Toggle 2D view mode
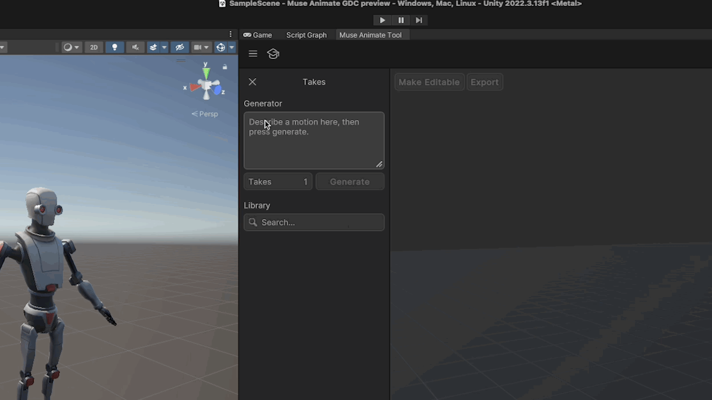Screen dimensions: 712x400 pos(94,47)
